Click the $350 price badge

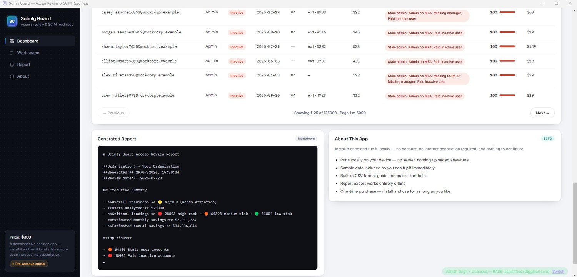tap(547, 139)
